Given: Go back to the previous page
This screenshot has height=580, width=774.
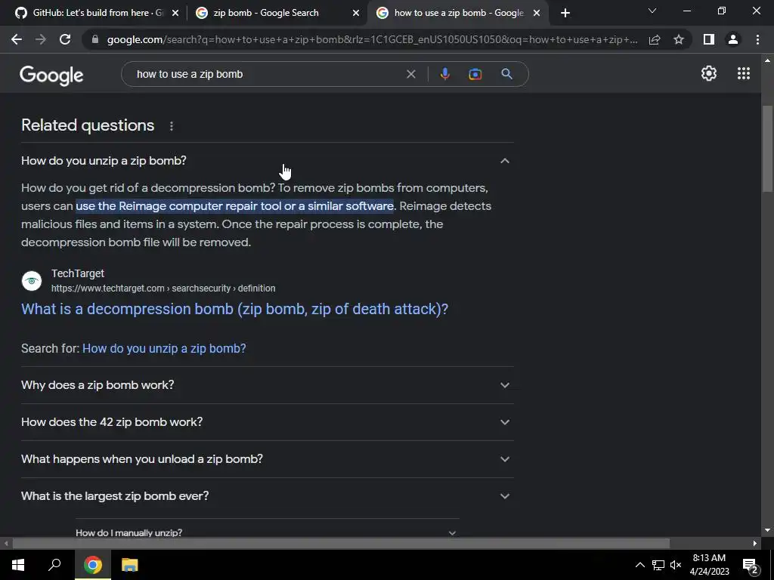Looking at the screenshot, I should (x=17, y=39).
